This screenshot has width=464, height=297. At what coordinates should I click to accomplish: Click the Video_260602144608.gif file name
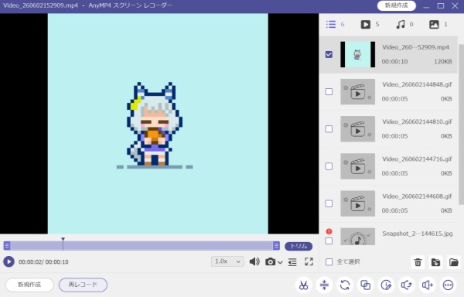pyautogui.click(x=417, y=196)
